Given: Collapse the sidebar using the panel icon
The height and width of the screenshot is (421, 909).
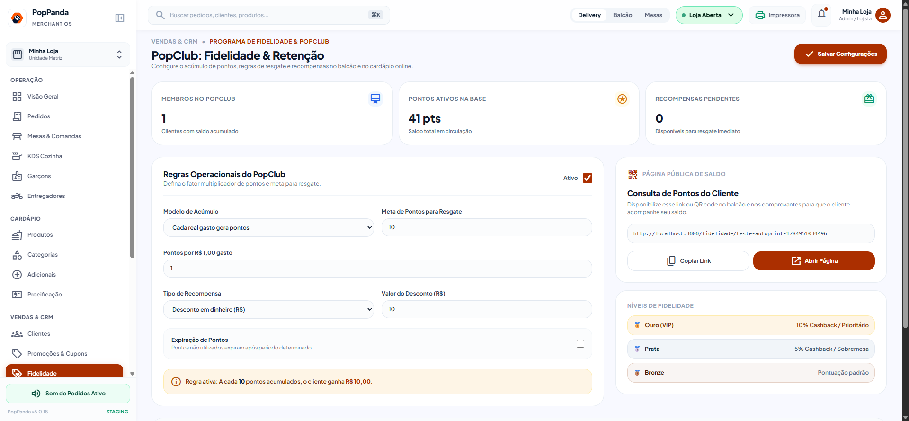Looking at the screenshot, I should (x=120, y=18).
